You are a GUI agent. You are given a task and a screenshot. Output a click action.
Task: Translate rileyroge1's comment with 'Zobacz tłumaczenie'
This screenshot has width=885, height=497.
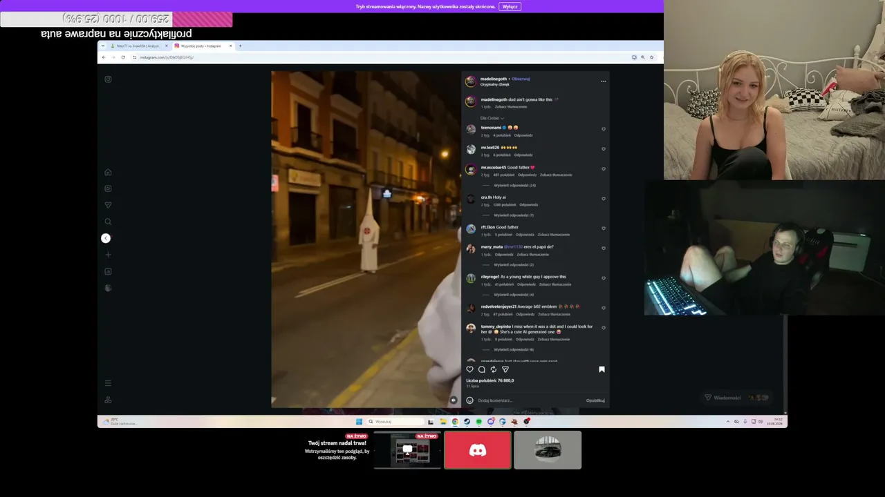click(555, 284)
